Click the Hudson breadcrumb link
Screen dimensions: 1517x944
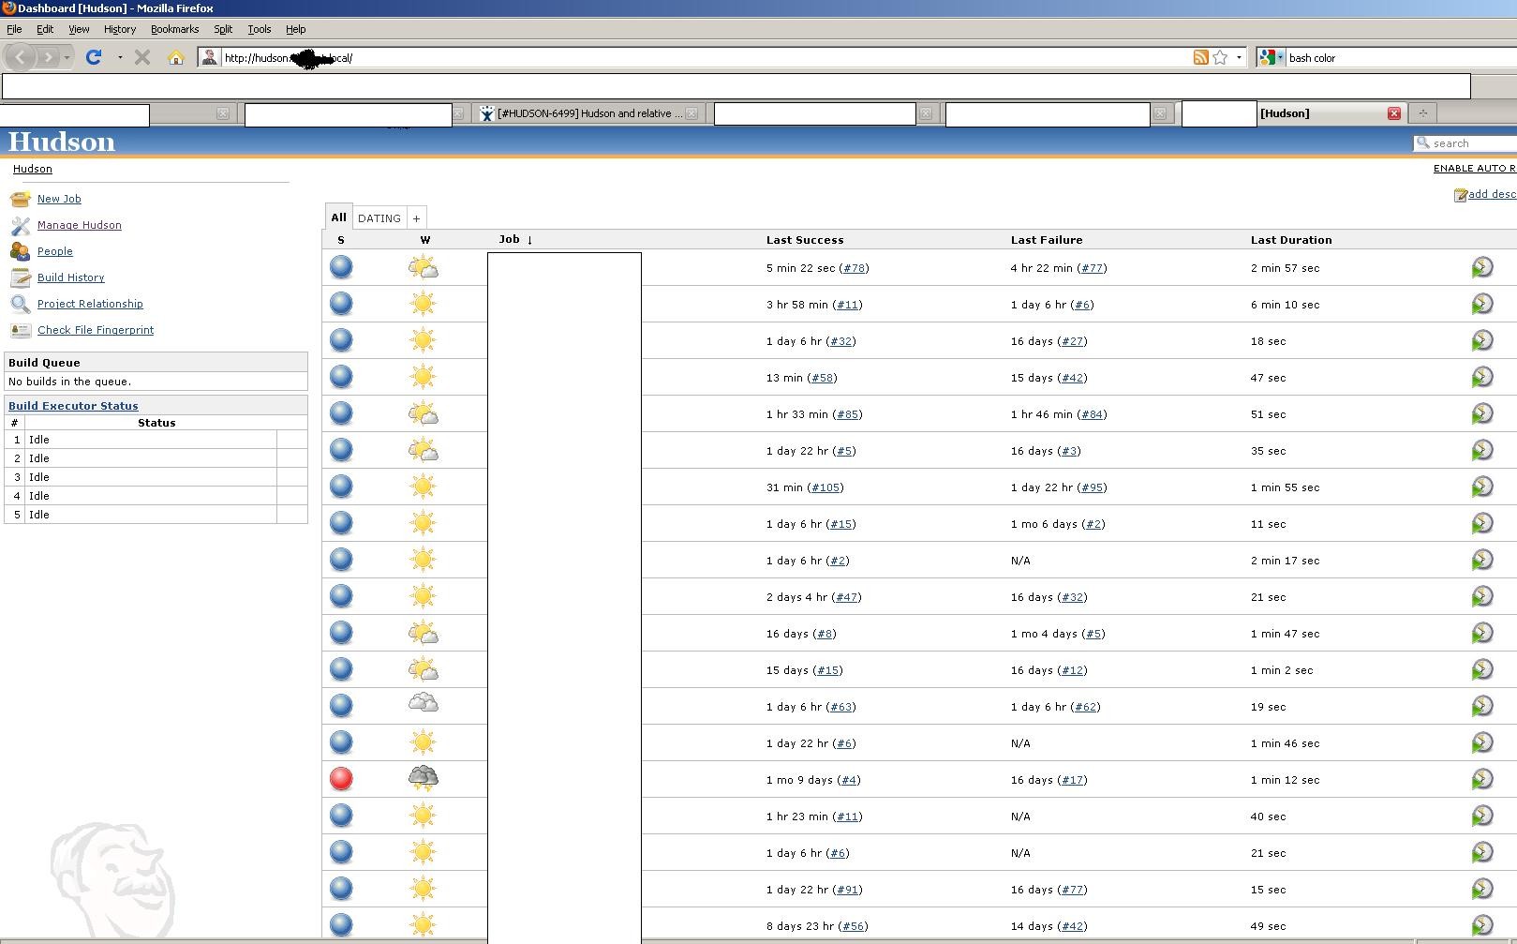(x=33, y=169)
